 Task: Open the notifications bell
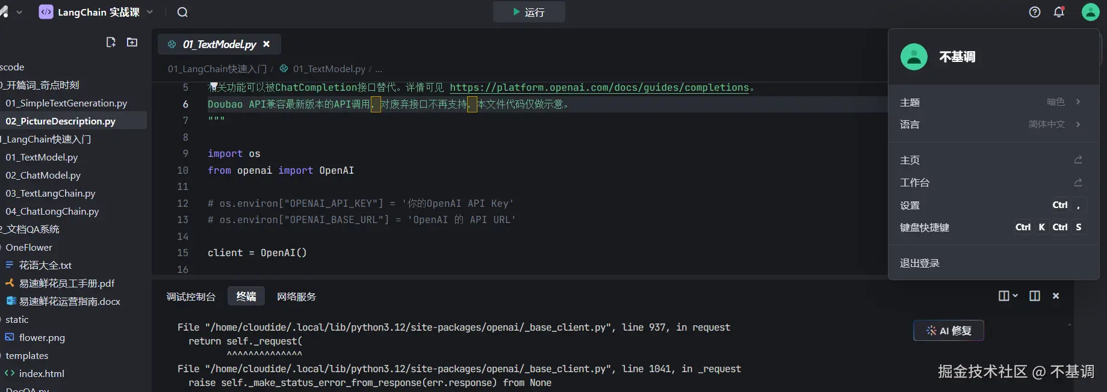click(1059, 12)
